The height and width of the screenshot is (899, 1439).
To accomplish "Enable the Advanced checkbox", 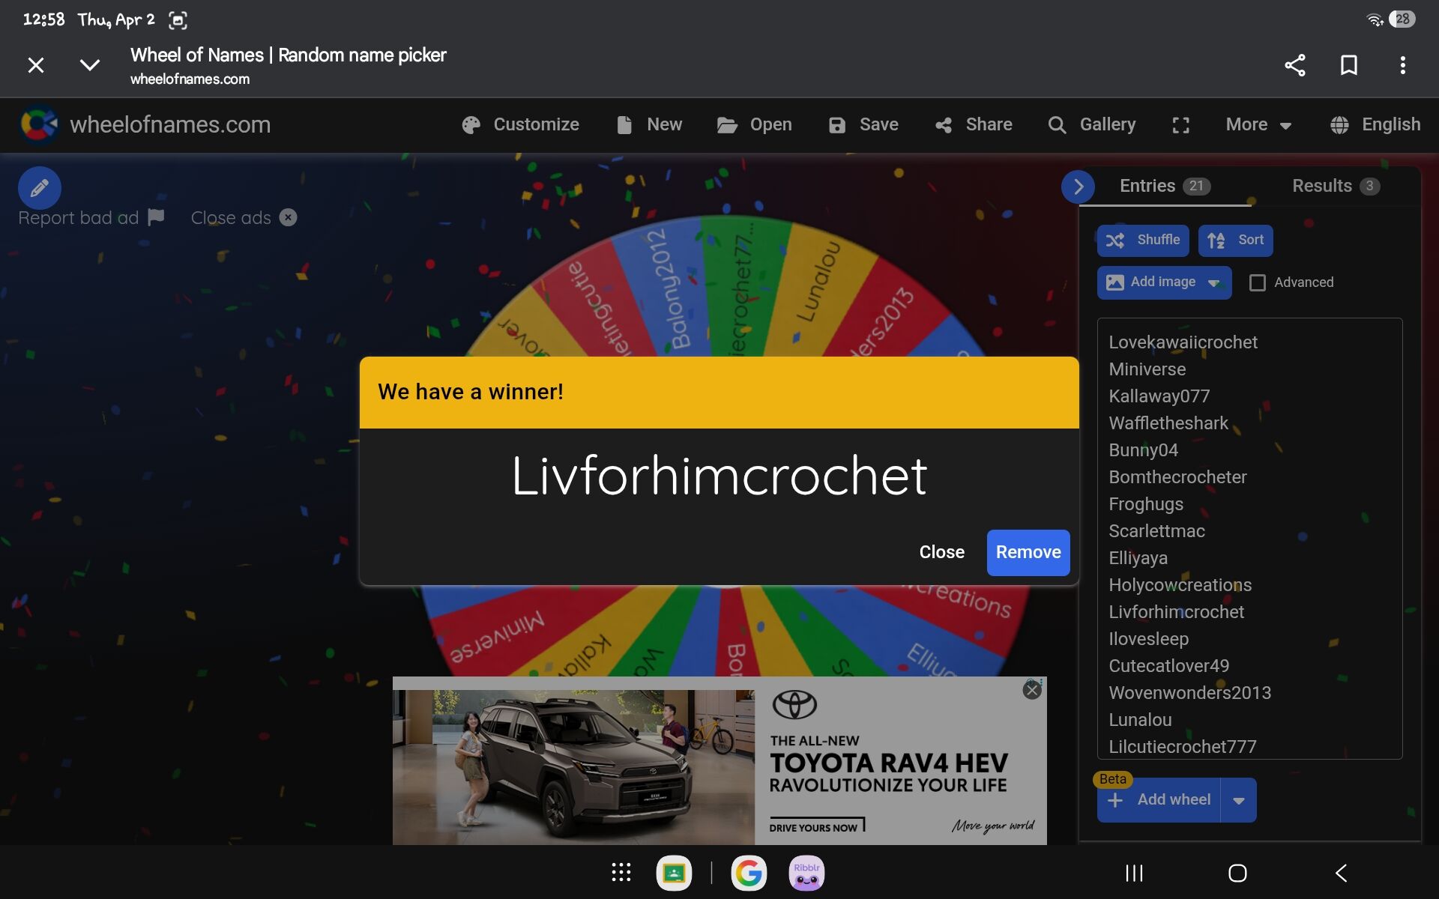I will (x=1258, y=282).
